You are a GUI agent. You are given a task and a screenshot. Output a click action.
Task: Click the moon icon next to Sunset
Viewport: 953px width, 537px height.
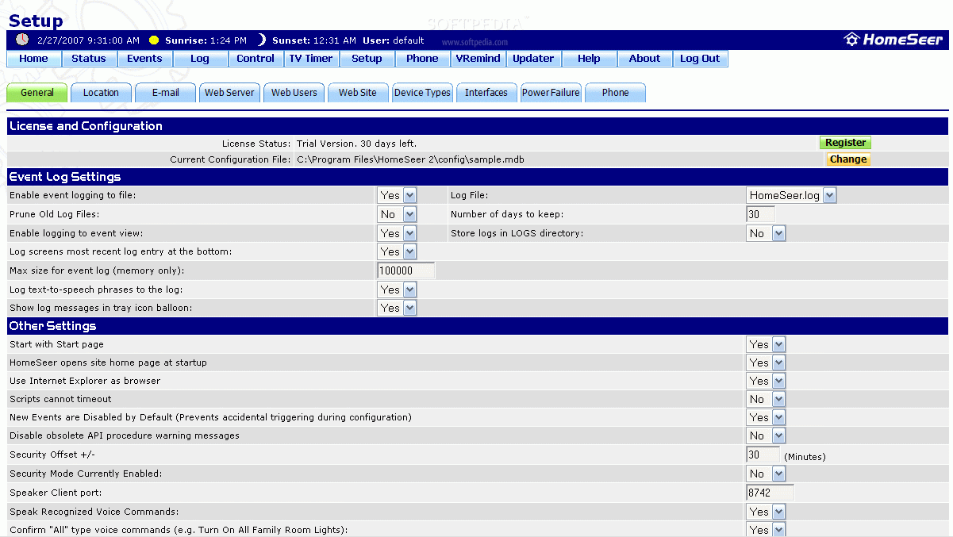[x=261, y=40]
